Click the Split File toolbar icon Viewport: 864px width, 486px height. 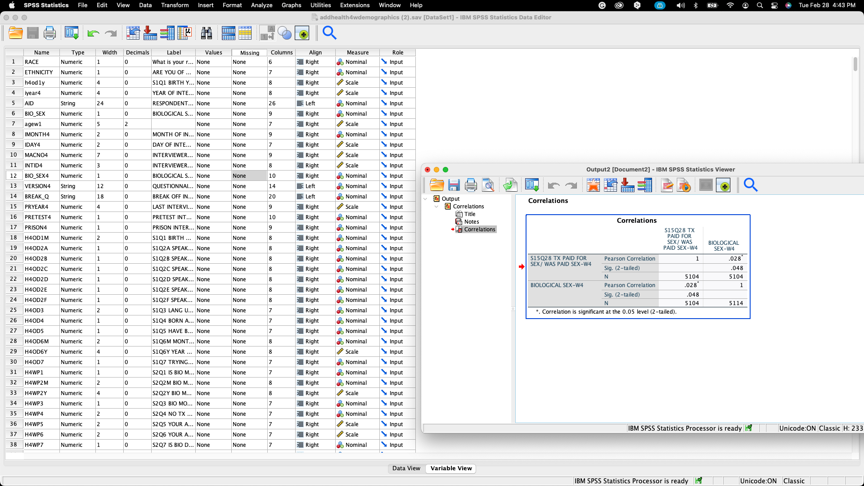point(229,33)
